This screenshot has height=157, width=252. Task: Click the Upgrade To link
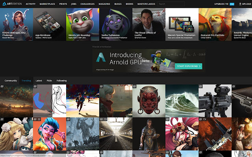pyautogui.click(x=221, y=4)
